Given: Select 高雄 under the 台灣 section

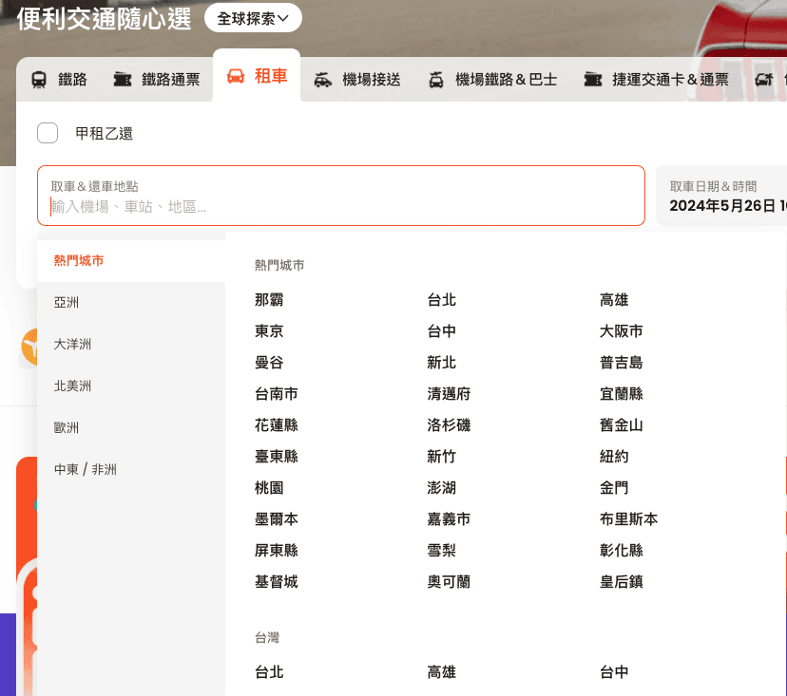Looking at the screenshot, I should (x=442, y=672).
